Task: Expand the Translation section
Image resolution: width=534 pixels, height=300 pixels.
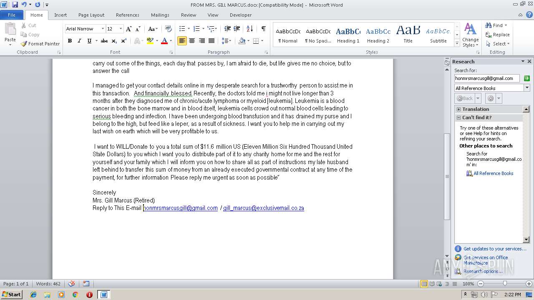Action: (x=459, y=109)
